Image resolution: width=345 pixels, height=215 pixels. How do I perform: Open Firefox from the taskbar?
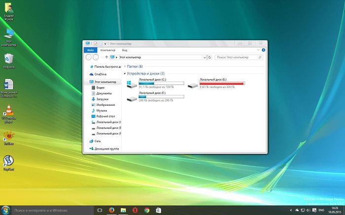pos(111,210)
